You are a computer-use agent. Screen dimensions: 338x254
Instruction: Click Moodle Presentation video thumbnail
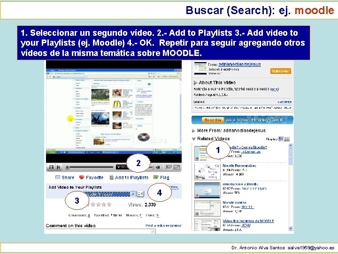point(207,172)
